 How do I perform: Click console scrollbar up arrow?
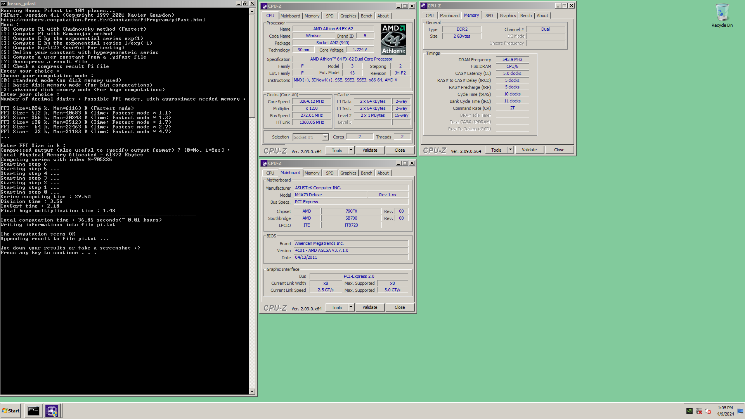252,11
